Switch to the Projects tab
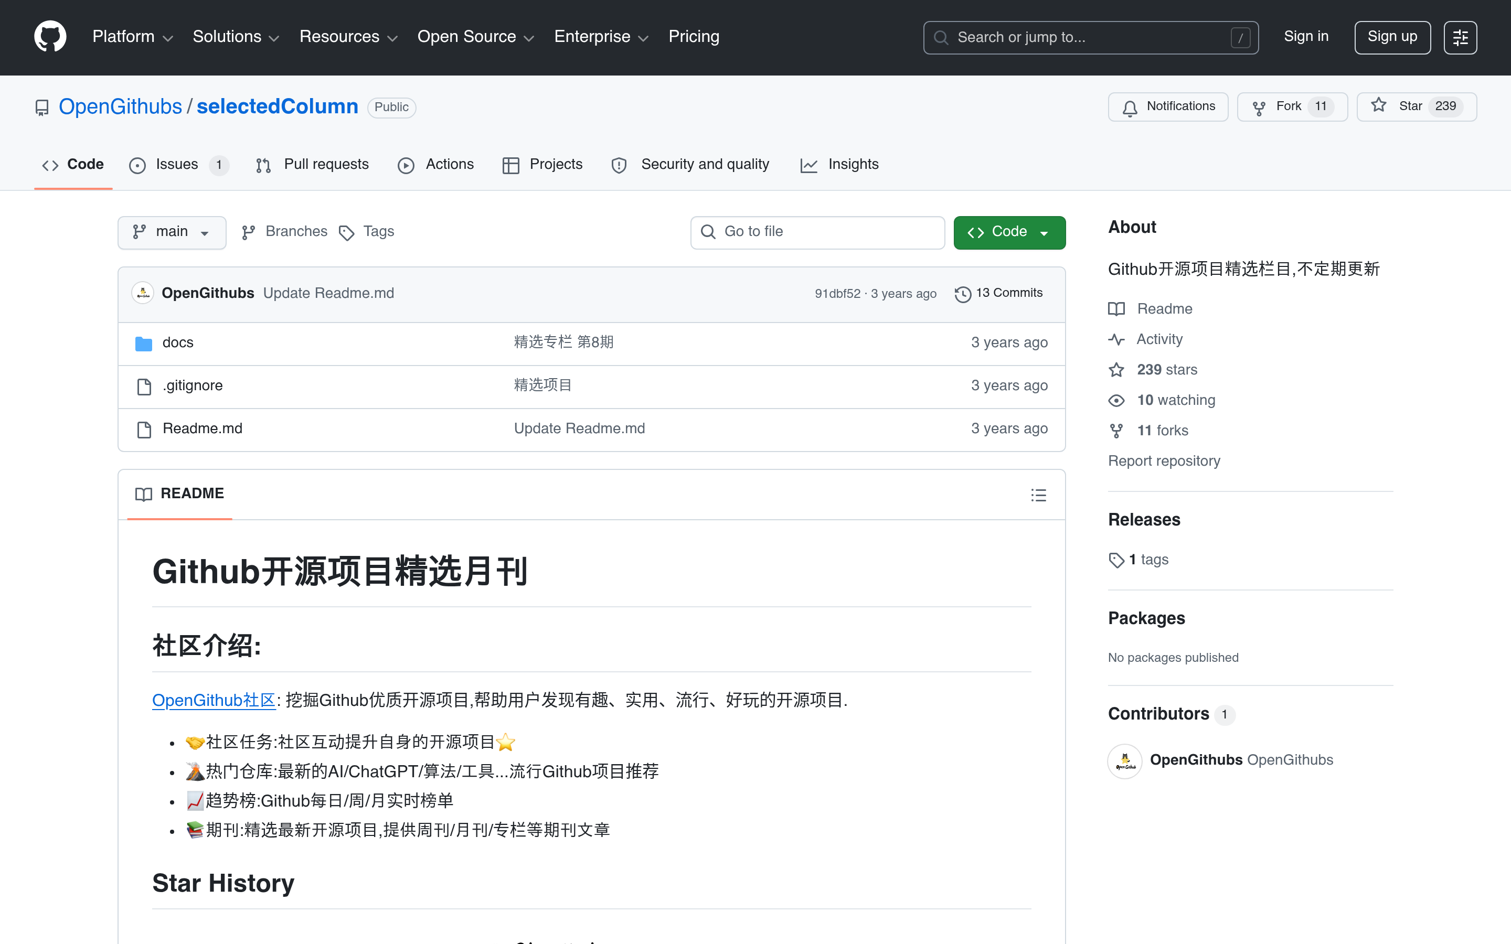The width and height of the screenshot is (1511, 944). click(x=542, y=165)
